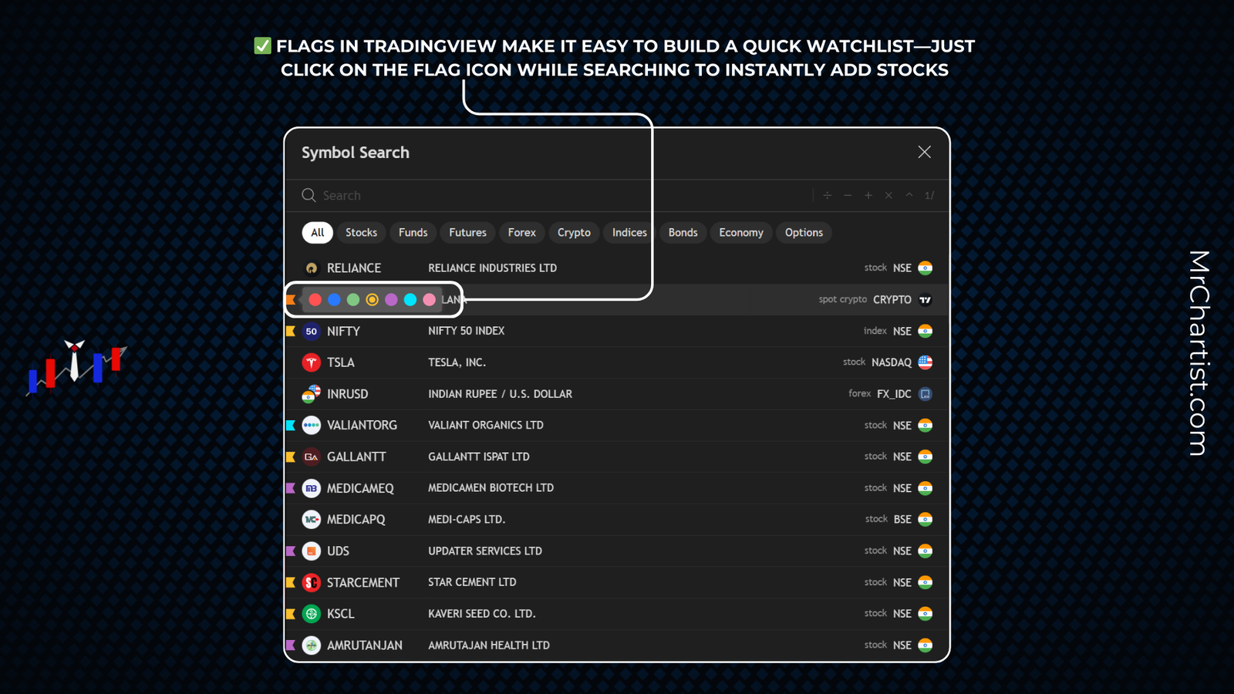Insert the minus operator in symbol search

click(x=848, y=196)
